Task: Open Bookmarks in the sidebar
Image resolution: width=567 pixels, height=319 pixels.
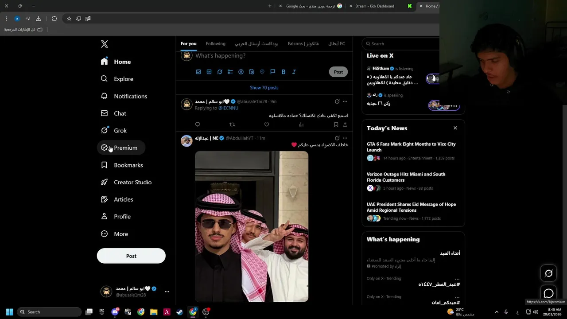Action: click(122, 165)
